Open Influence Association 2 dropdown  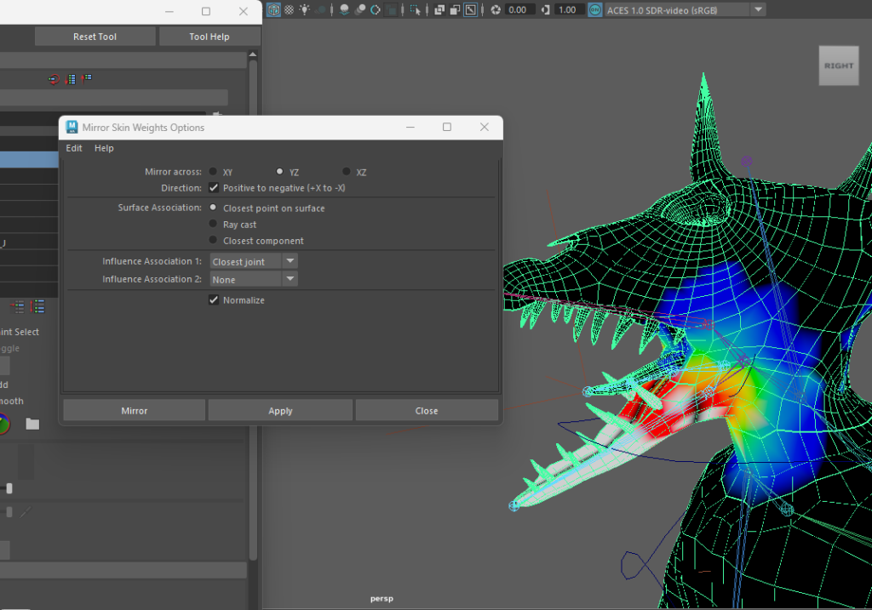254,279
